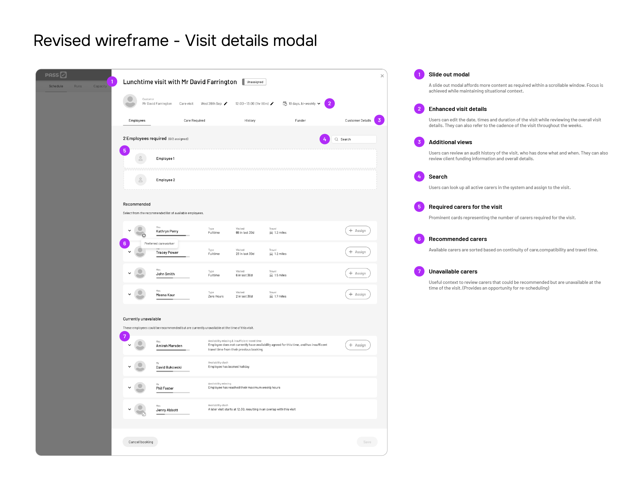Click Kathryn Perry's avatar
Viewport: 643px width, 494px height.
pyautogui.click(x=140, y=231)
